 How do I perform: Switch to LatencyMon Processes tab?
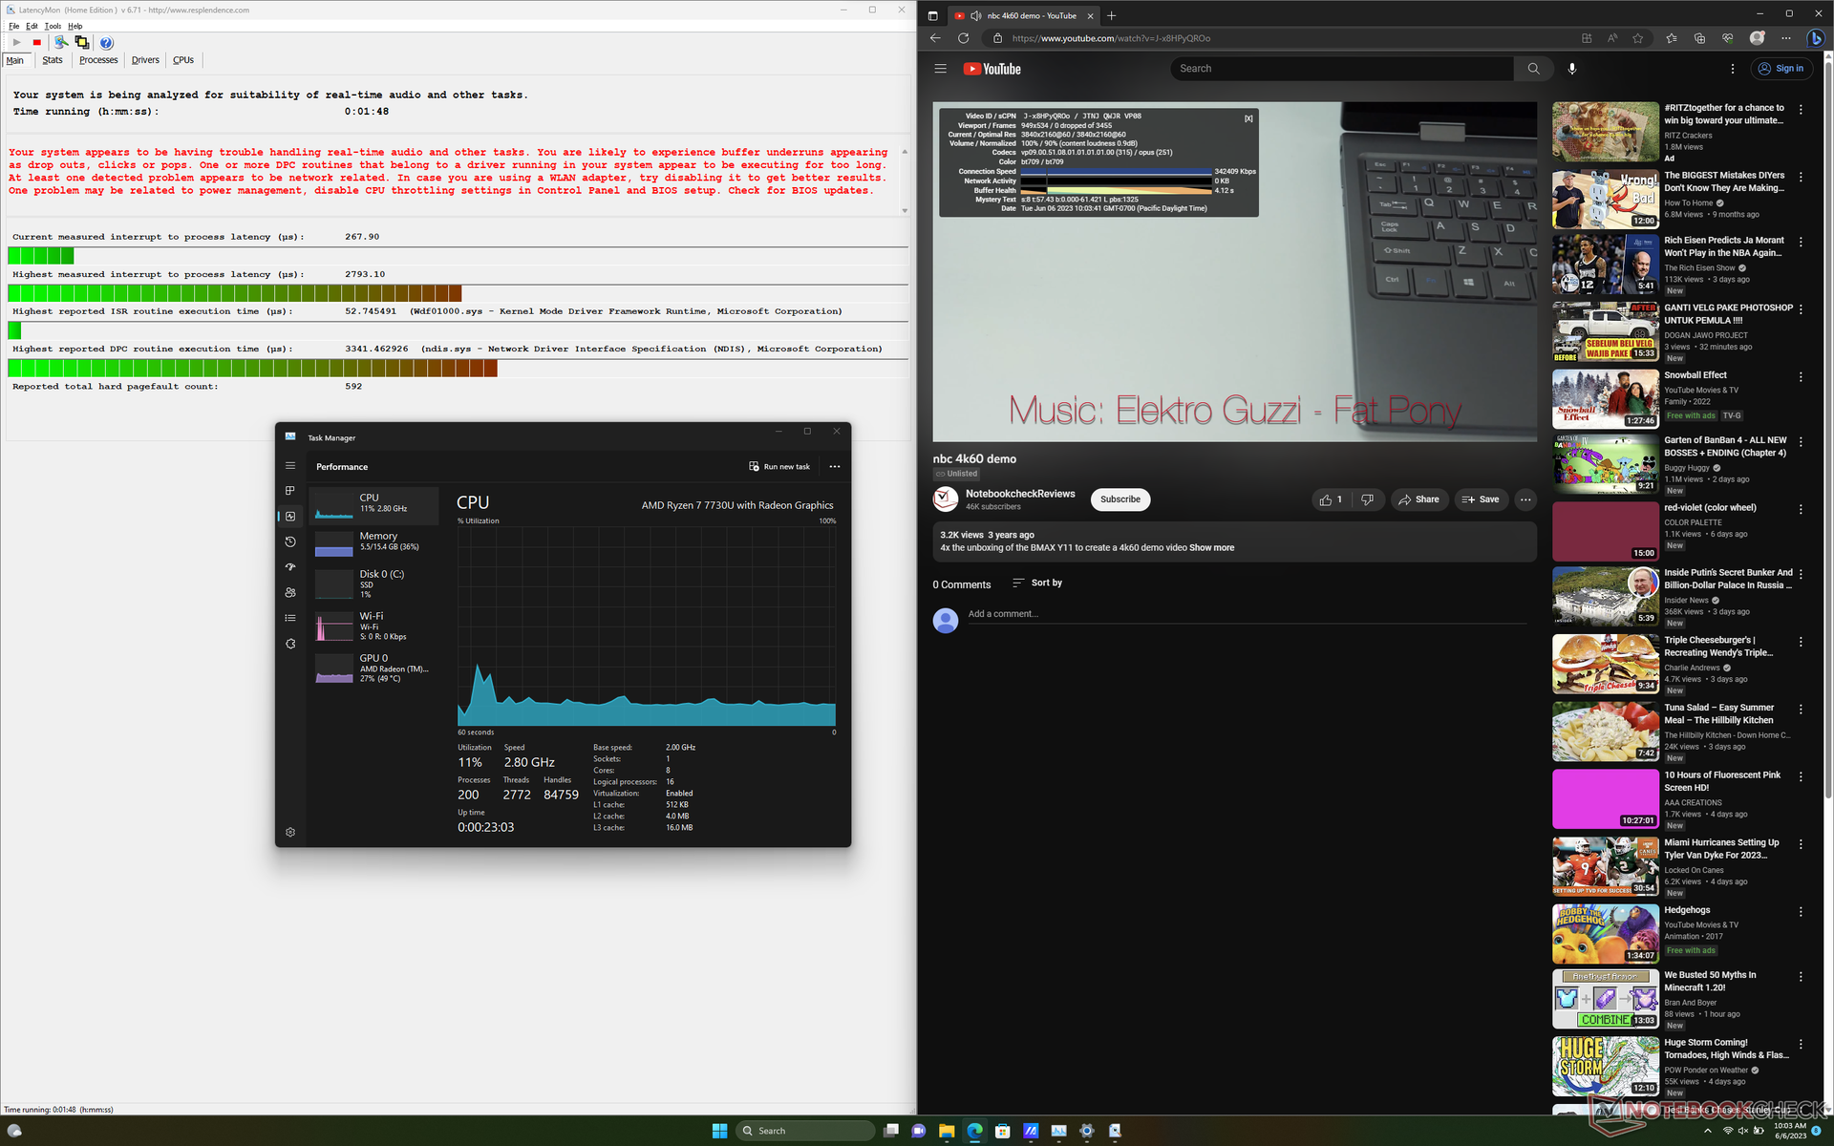[98, 60]
